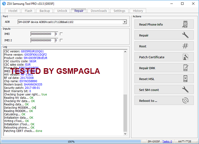Open the Tasks: 0 link
The height and width of the screenshot is (144, 199).
click(x=167, y=141)
